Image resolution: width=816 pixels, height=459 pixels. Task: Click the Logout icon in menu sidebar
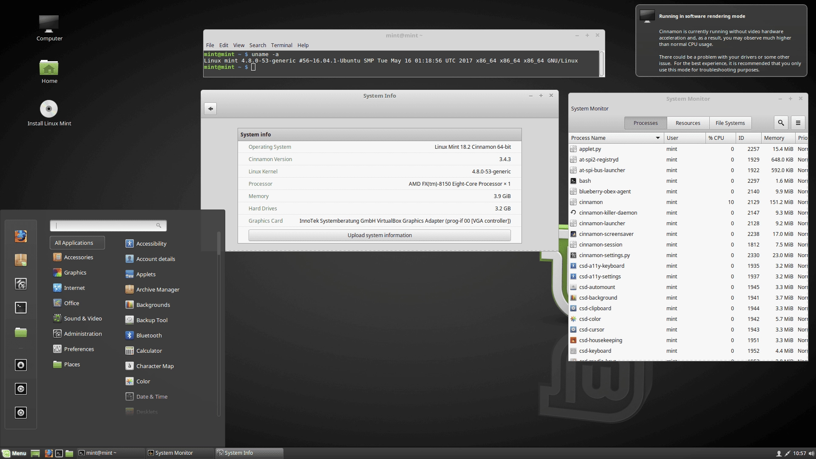coord(21,389)
